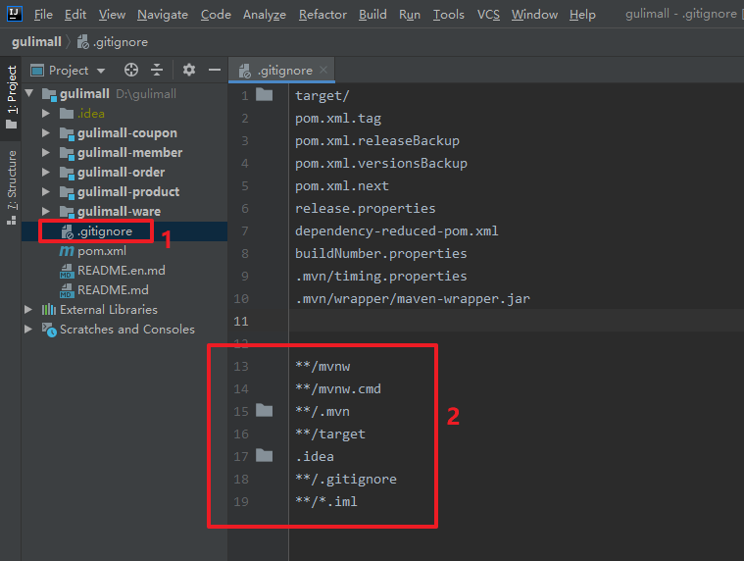Expand the gulimall-ware module

(45, 211)
